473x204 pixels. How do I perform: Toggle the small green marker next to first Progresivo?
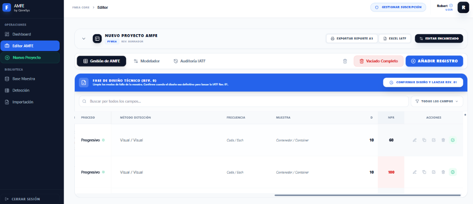103,140
